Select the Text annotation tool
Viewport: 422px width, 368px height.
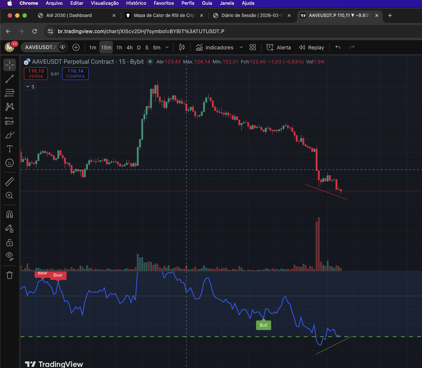(x=10, y=149)
